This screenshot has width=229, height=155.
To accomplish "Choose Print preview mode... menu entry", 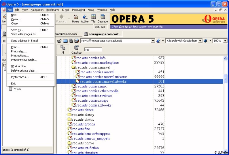I will 30,60.
